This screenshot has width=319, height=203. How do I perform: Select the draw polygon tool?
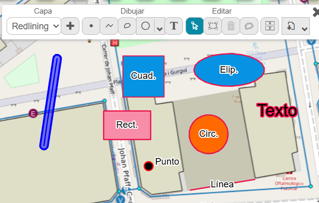click(x=127, y=26)
